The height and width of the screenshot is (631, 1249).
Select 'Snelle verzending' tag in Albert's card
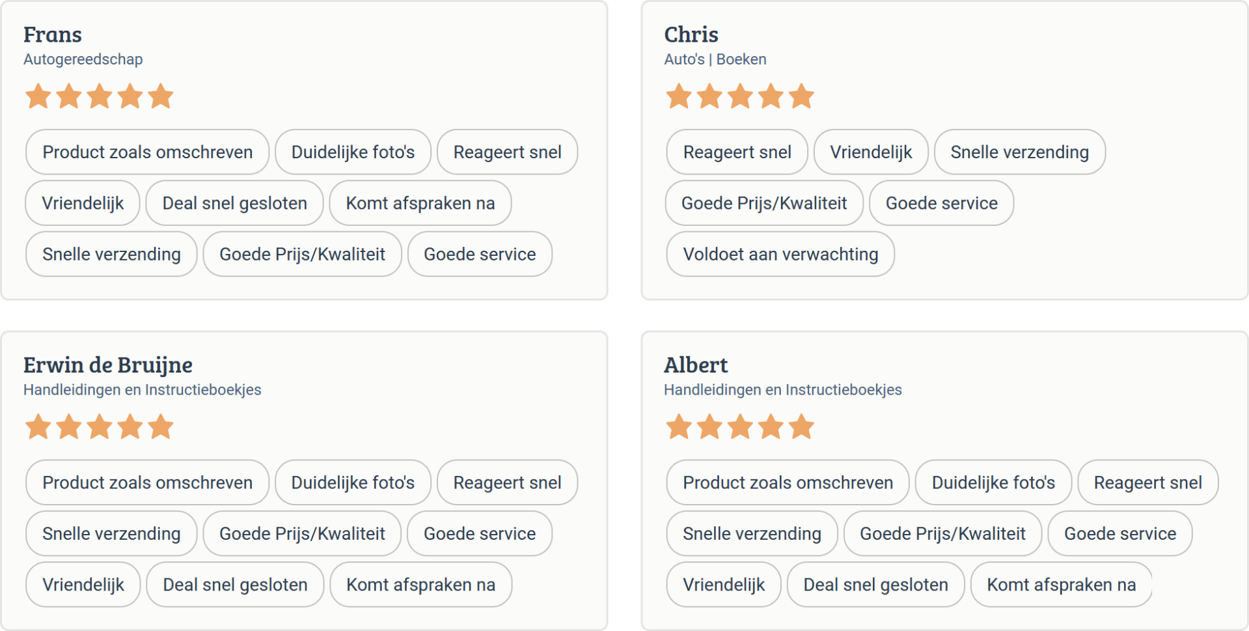click(x=751, y=534)
